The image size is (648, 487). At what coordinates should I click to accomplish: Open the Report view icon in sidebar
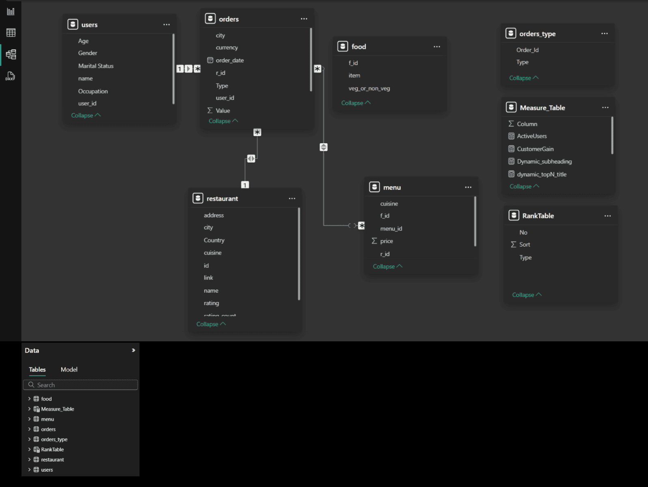point(11,11)
